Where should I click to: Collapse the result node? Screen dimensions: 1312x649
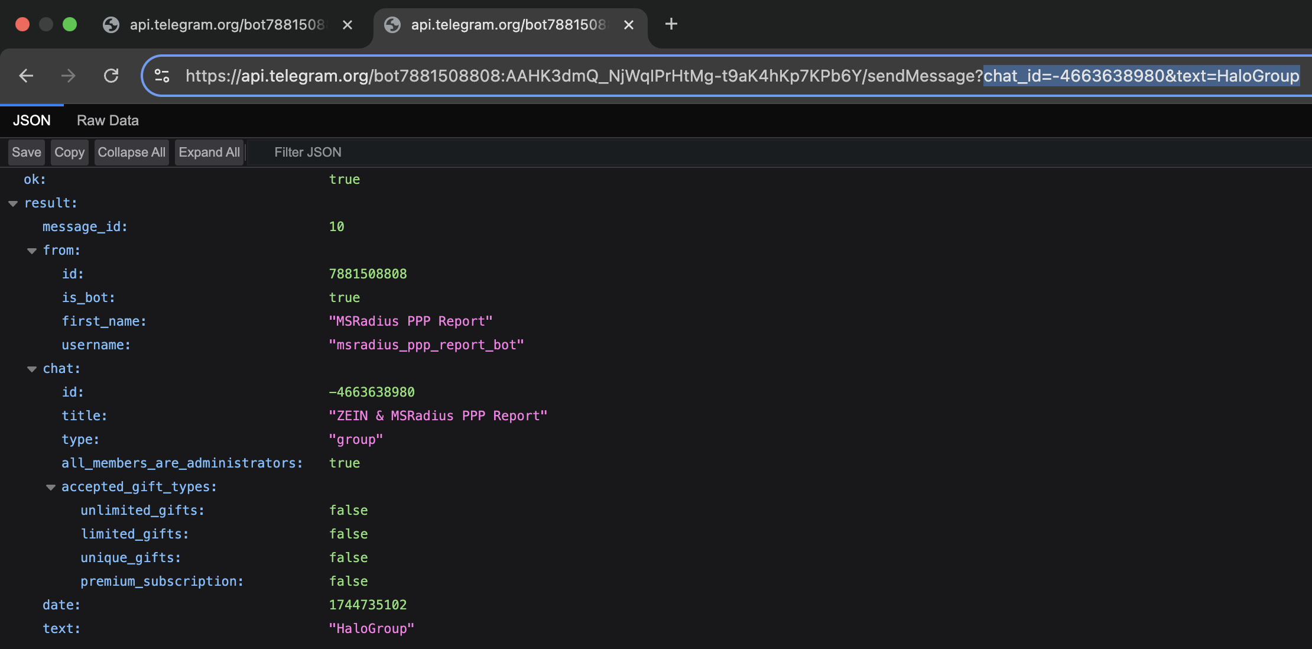click(13, 203)
